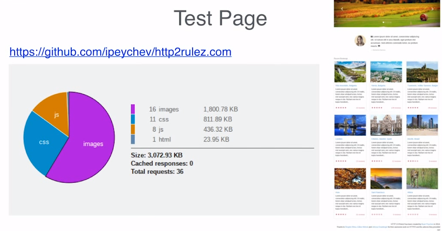Click the star rating on the London card
Screen dimensions: 442x231
(341, 161)
